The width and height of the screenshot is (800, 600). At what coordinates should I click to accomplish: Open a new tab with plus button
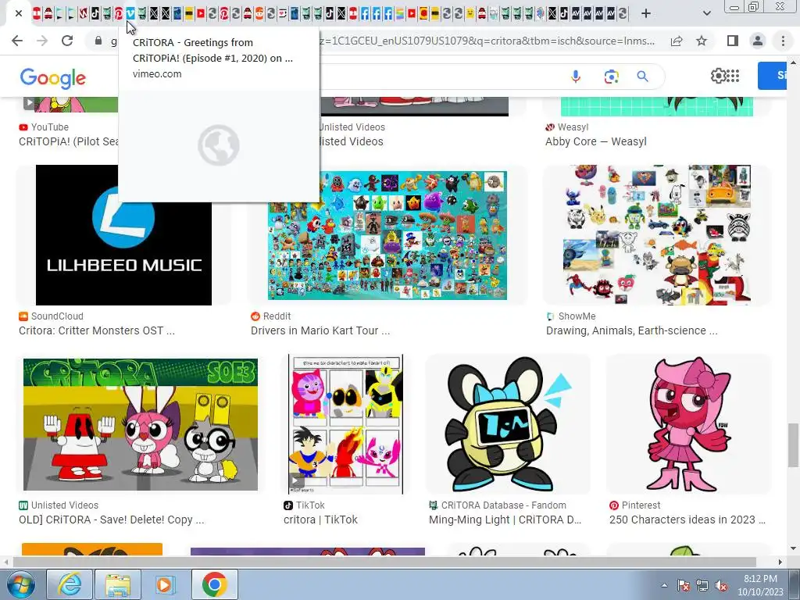[x=646, y=14]
